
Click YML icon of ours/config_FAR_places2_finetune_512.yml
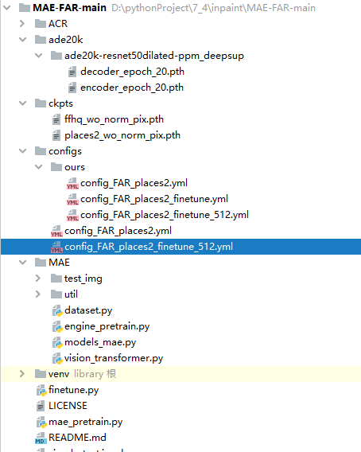pos(72,215)
